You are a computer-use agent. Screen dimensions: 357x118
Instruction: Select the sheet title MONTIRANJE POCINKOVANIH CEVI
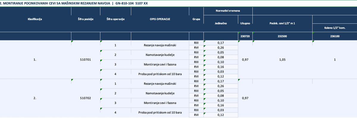tap(74, 3)
